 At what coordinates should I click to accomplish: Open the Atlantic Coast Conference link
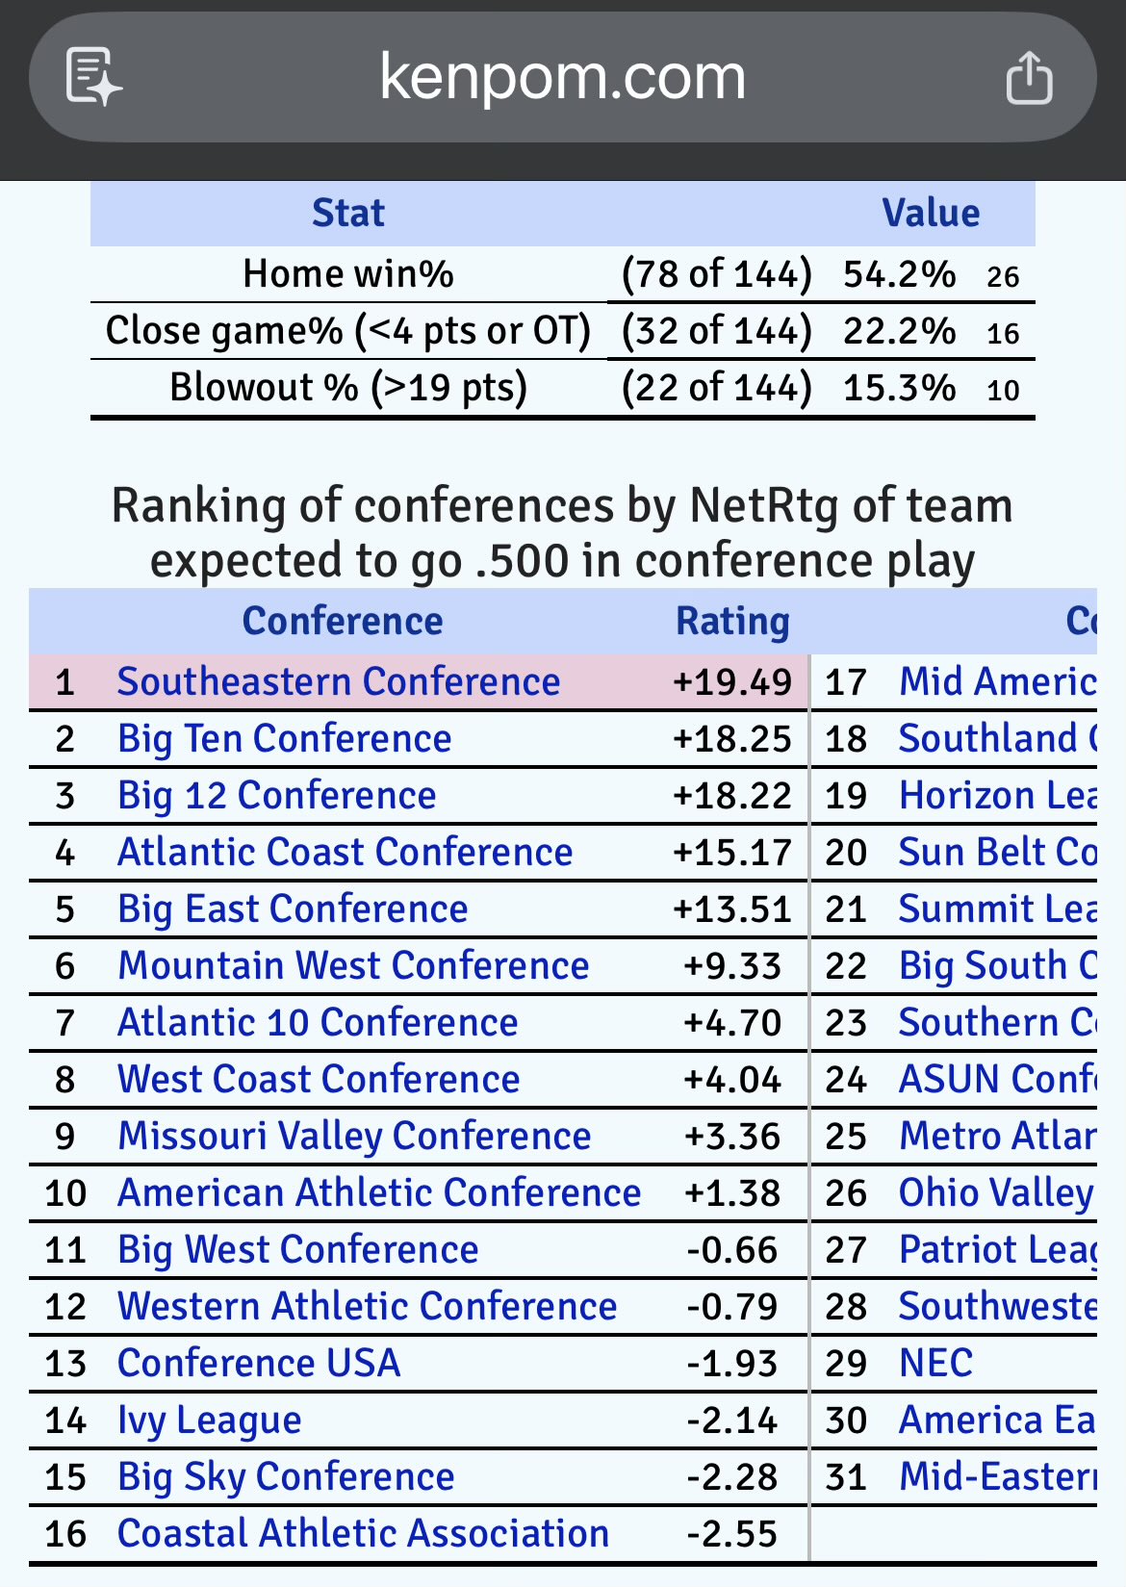click(345, 853)
